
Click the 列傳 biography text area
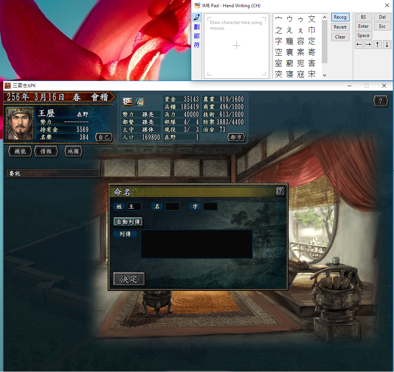[x=197, y=244]
